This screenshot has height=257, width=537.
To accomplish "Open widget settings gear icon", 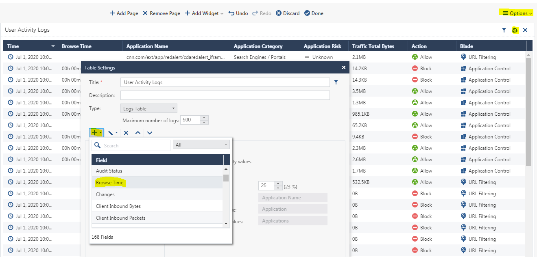I will (515, 30).
